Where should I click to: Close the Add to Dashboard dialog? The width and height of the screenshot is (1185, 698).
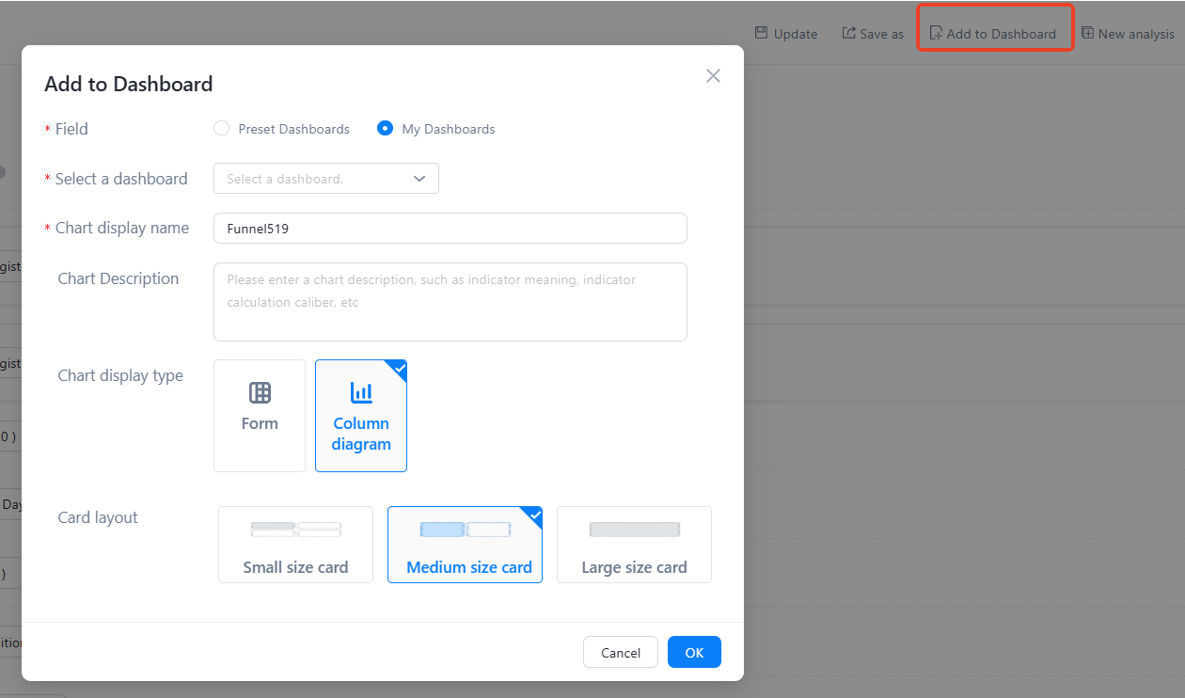713,76
